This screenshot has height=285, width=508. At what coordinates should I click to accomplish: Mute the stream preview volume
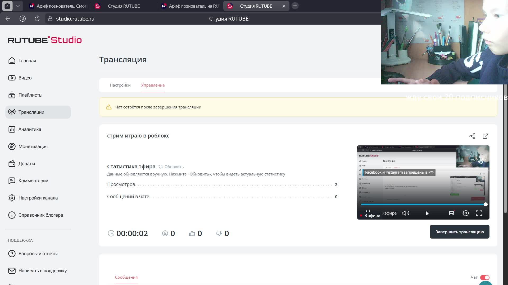pyautogui.click(x=405, y=213)
